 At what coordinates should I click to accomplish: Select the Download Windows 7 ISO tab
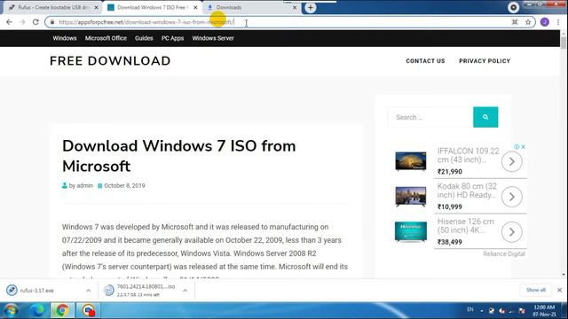[x=153, y=7]
